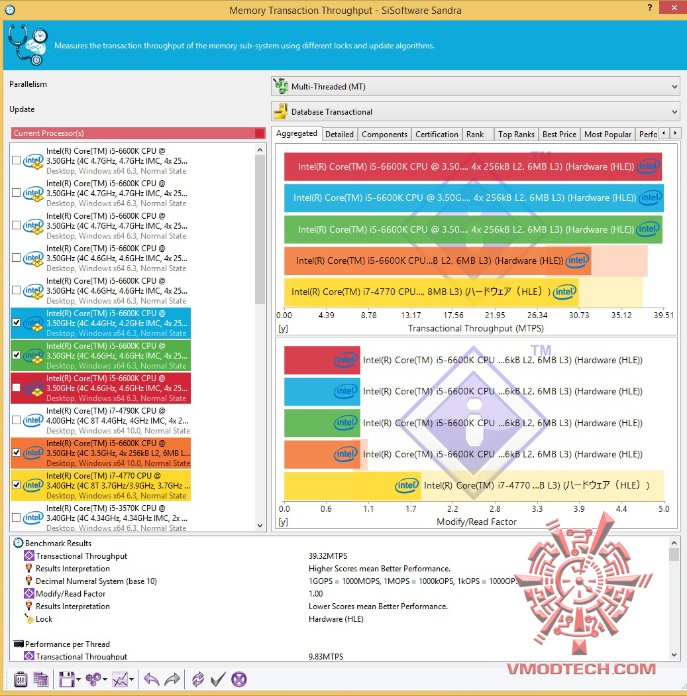Click the Current Processor(s) header bar
This screenshot has height=696, width=687.
click(138, 133)
